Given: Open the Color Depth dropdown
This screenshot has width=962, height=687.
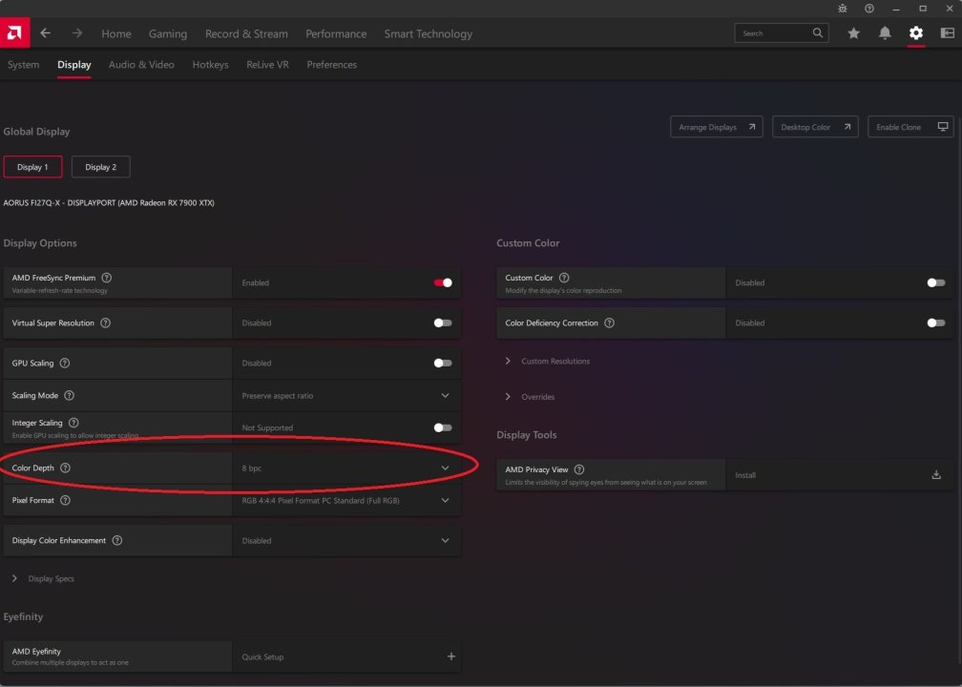Looking at the screenshot, I should [x=445, y=468].
